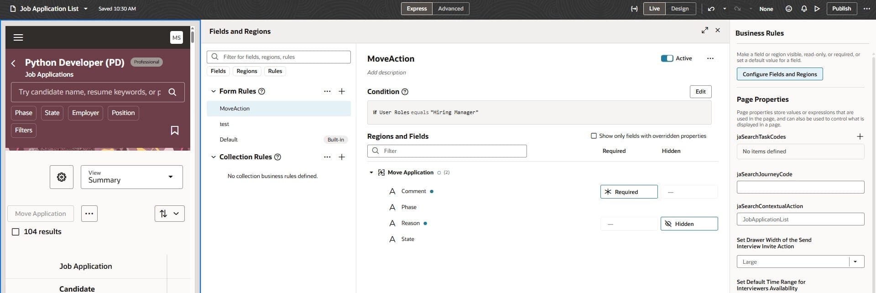
Task: Click Edit button for the Condition
Action: point(700,92)
